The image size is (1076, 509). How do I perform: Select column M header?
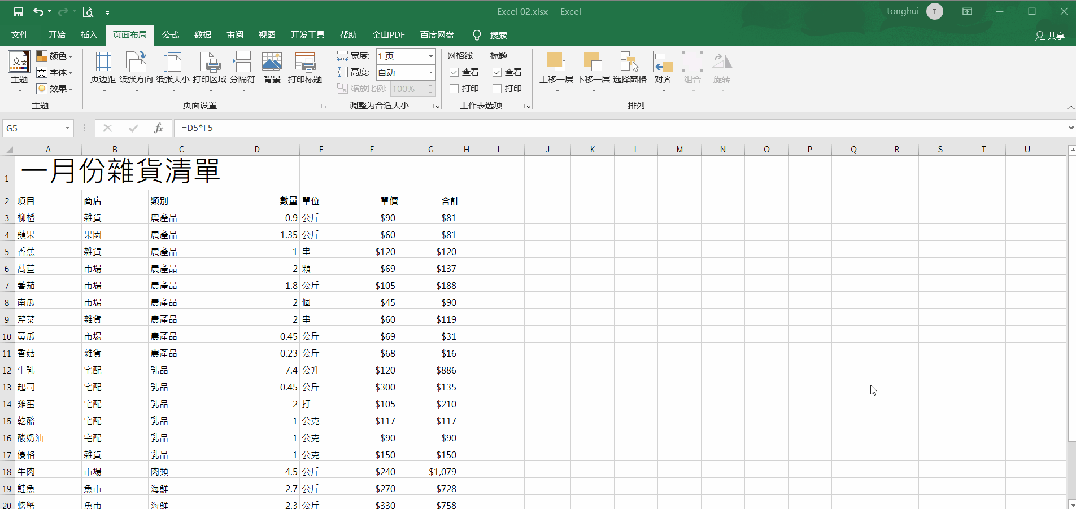coord(679,150)
